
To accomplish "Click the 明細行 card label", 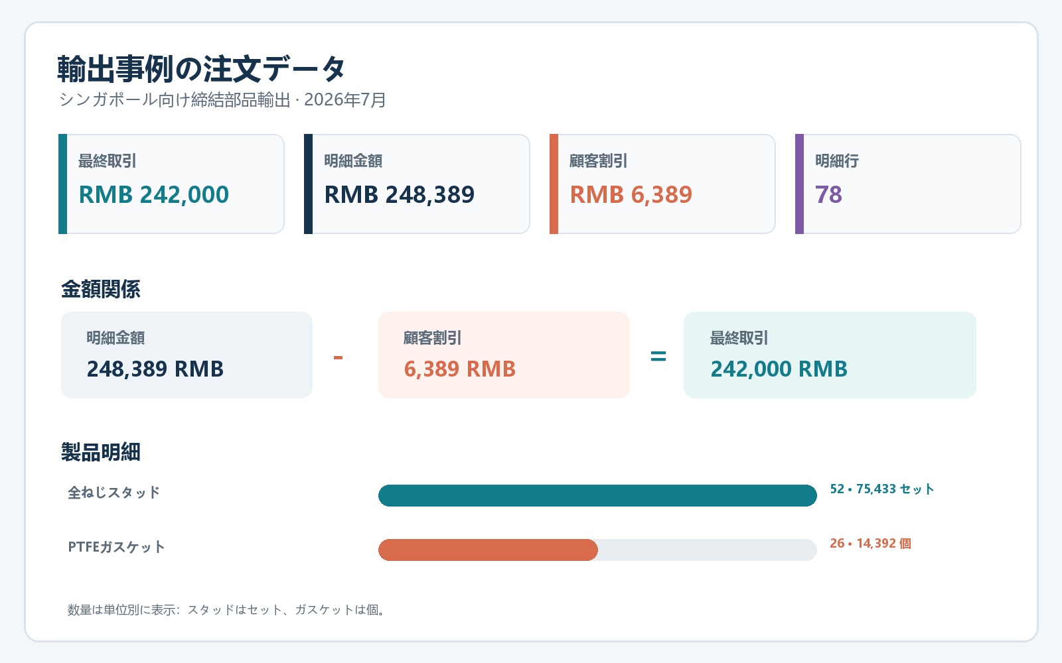I will click(x=837, y=161).
